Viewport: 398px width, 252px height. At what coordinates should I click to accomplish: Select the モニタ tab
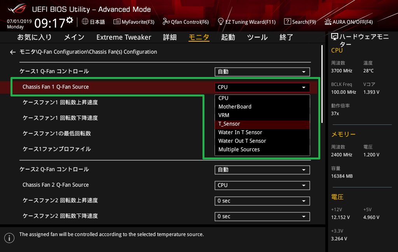(199, 37)
